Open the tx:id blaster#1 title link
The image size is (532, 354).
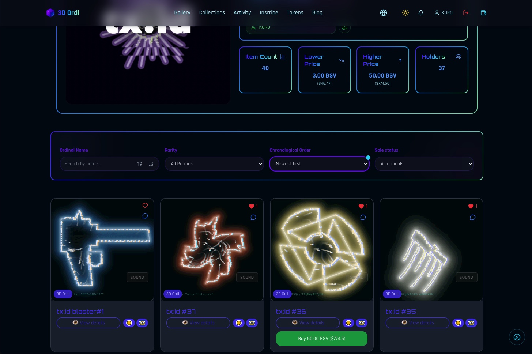[x=80, y=312]
